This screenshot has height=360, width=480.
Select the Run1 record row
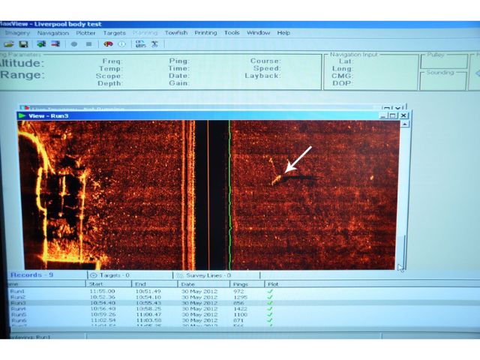[244, 292]
